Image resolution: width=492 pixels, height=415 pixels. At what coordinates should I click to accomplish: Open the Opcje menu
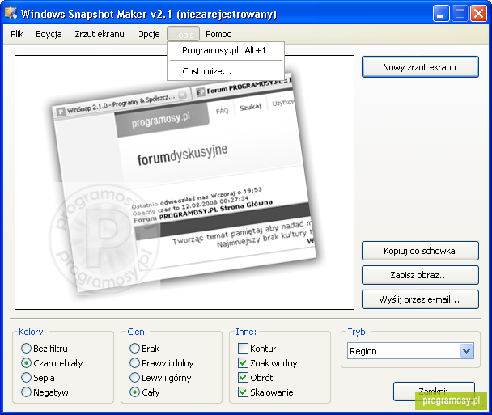tap(148, 34)
